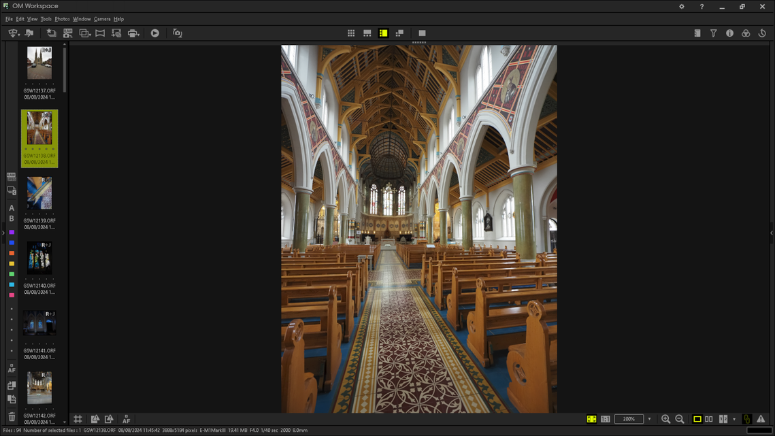Toggle the grid overlay display

coord(78,419)
